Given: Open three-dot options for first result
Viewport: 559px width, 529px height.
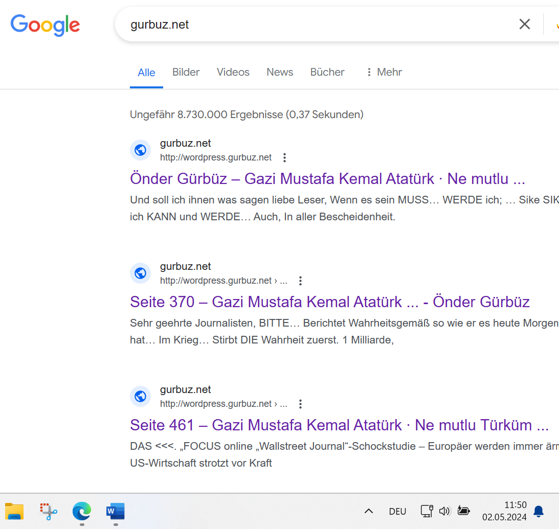Looking at the screenshot, I should coord(285,157).
